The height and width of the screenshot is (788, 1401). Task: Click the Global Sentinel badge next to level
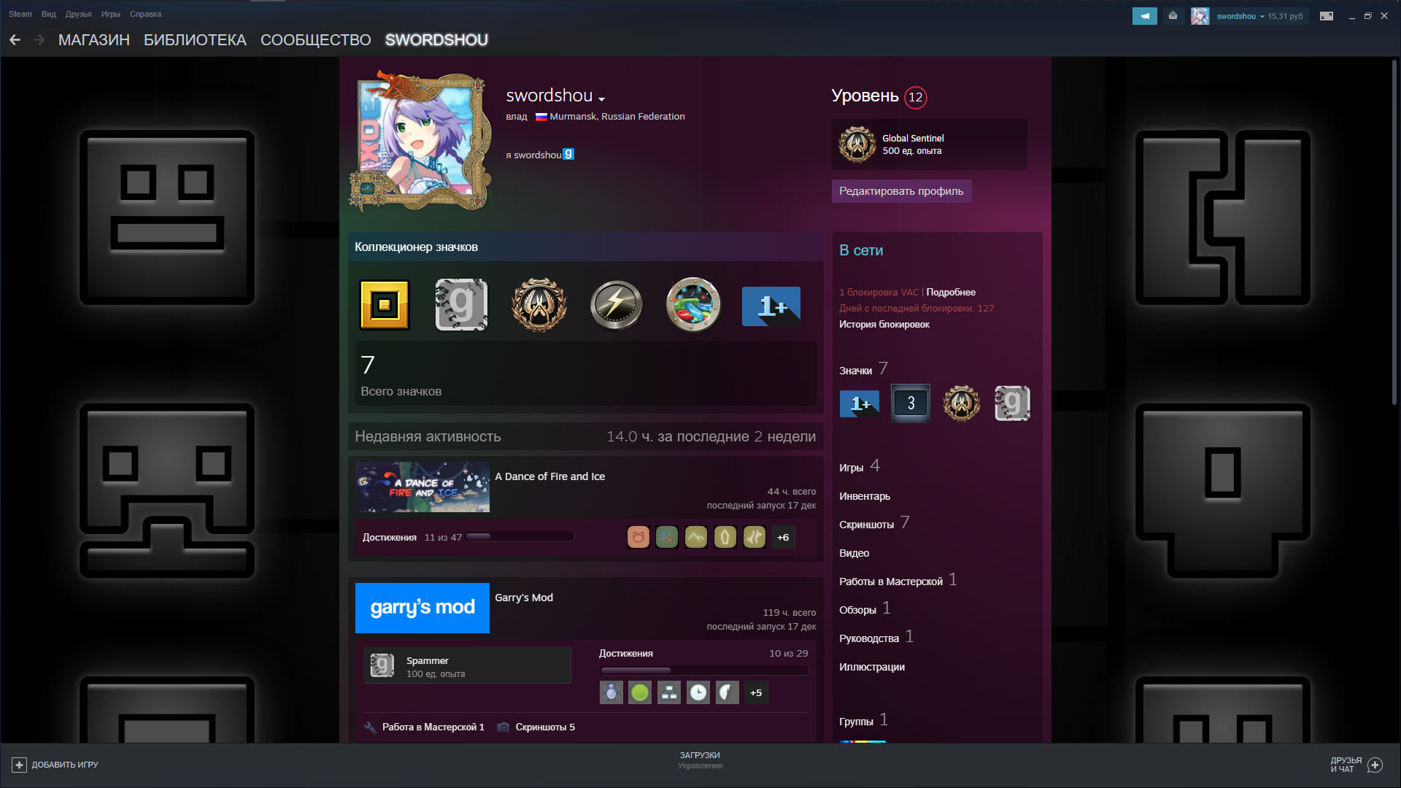(x=857, y=144)
